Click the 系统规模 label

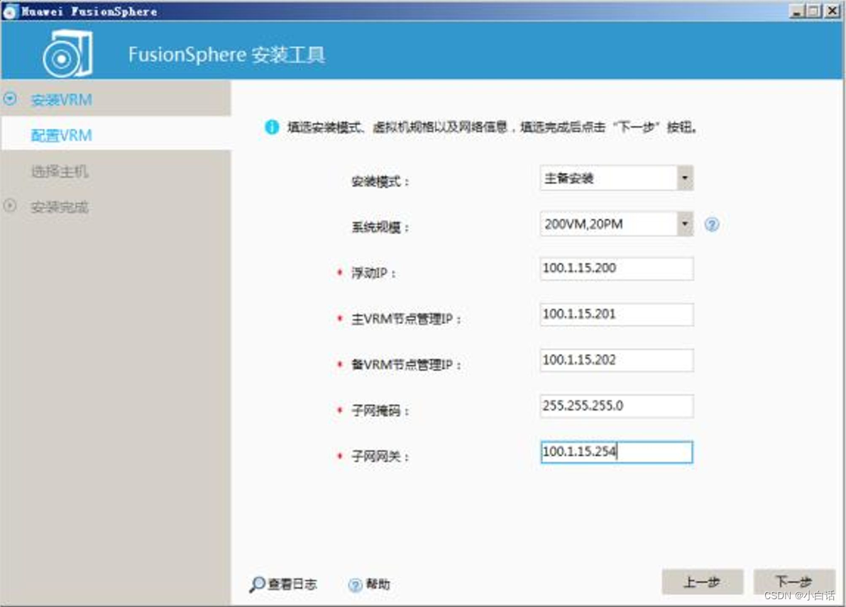[x=380, y=228]
